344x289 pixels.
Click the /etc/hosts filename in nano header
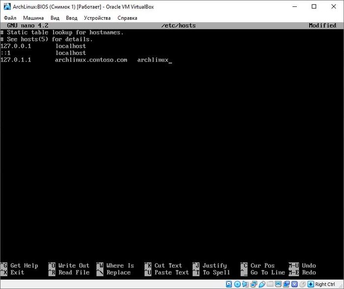point(178,26)
